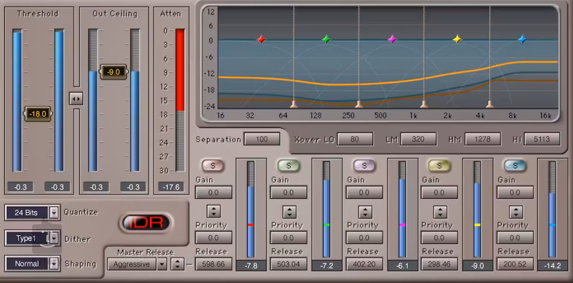Screen dimensions: 573x283
Task: Select the yellow high-mid band star marker
Action: (457, 40)
